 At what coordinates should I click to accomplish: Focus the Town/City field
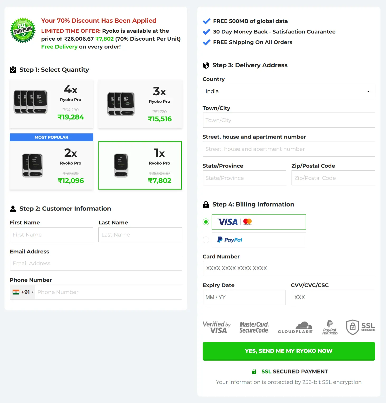pos(289,120)
